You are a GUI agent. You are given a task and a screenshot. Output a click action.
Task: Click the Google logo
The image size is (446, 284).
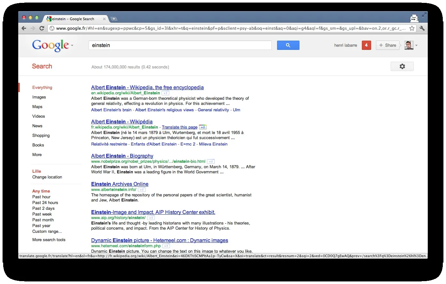pos(50,45)
